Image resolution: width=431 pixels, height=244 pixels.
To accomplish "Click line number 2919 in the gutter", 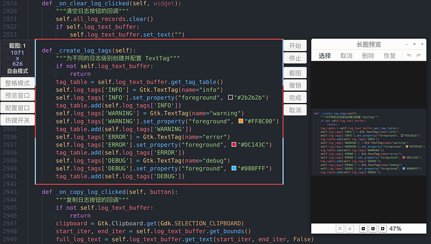I will coord(10,4).
